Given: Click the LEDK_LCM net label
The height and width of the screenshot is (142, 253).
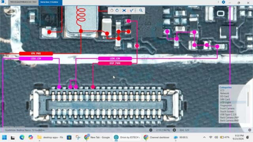Looking at the screenshot, I should [x=115, y=58].
